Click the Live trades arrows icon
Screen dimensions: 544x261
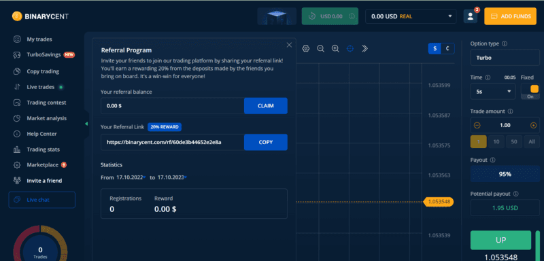pyautogui.click(x=17, y=87)
